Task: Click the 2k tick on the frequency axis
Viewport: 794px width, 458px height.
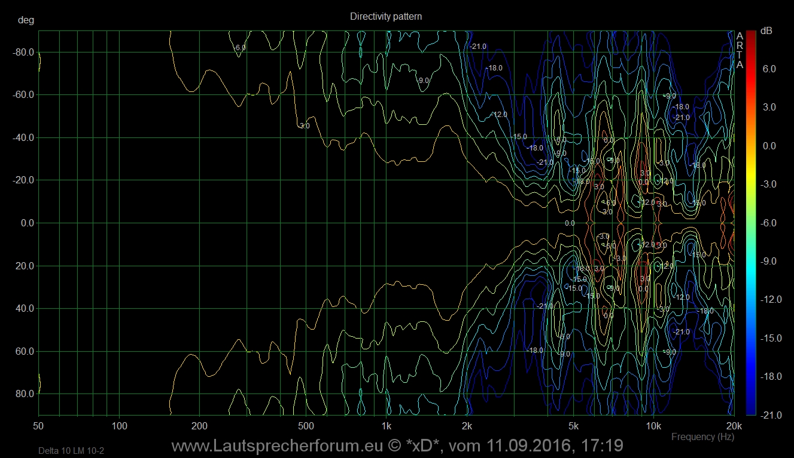Action: tap(467, 426)
